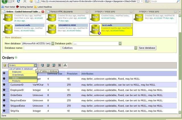
Task: Refresh the Orders table via green icon
Action: (16, 57)
